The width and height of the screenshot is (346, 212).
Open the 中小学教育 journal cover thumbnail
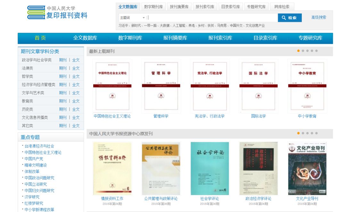click(307, 86)
